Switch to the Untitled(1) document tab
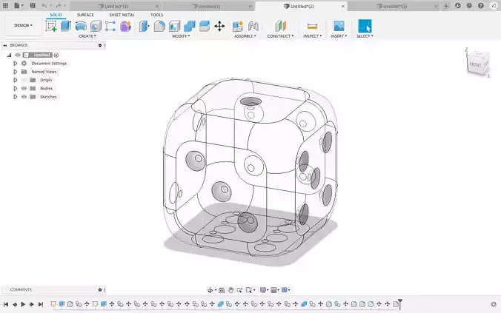Screen dimensions: 501x313 coord(209,7)
